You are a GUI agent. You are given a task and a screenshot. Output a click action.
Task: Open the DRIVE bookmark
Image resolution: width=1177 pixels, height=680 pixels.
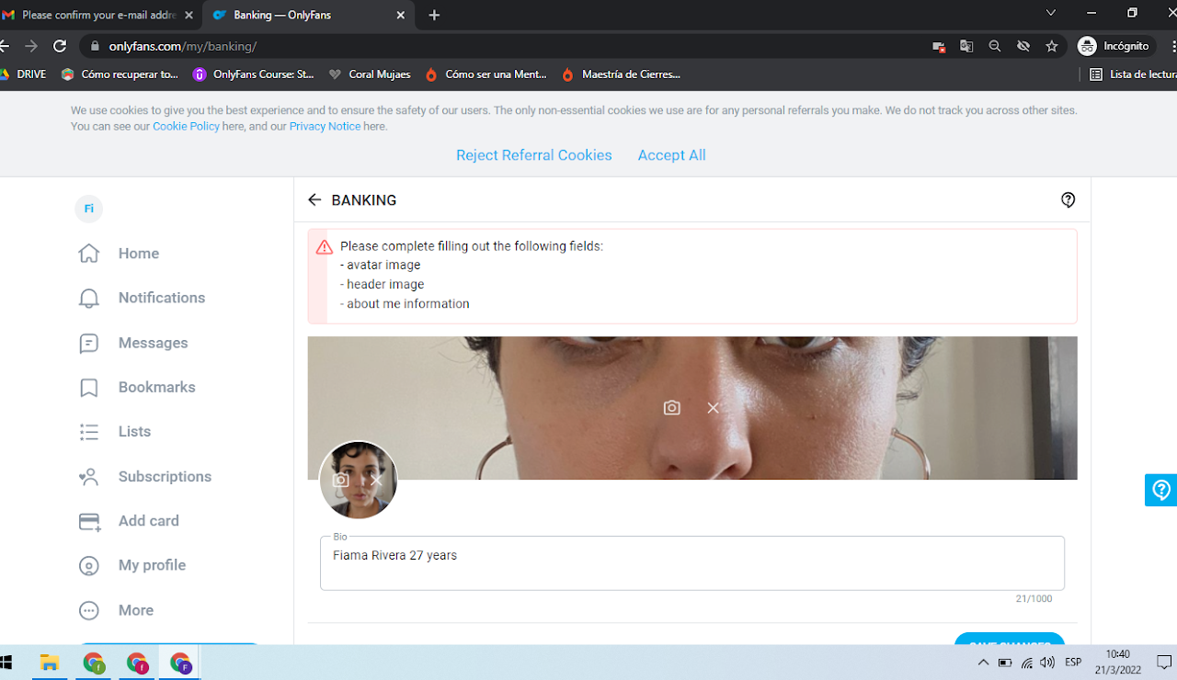pos(23,74)
